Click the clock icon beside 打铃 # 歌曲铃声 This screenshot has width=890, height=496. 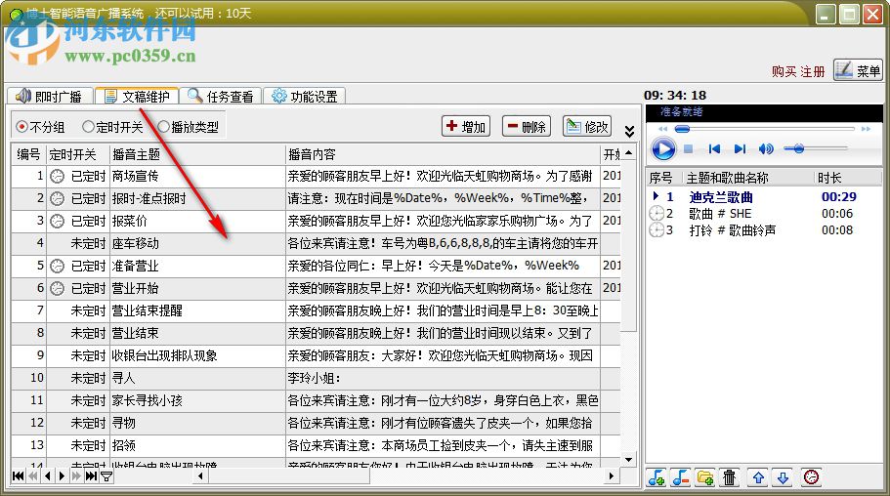[657, 229]
